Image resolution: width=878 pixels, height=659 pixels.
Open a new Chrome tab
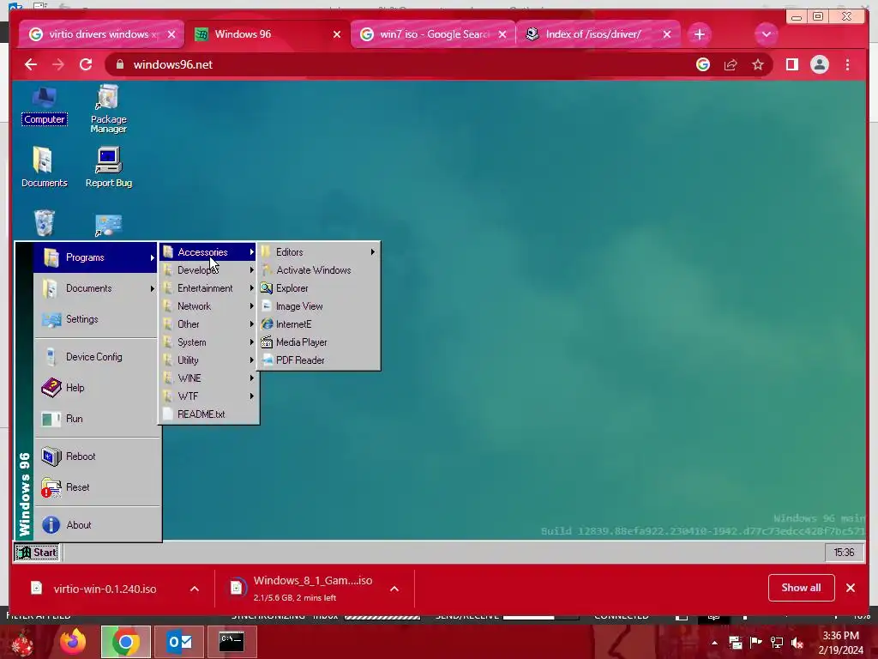700,34
